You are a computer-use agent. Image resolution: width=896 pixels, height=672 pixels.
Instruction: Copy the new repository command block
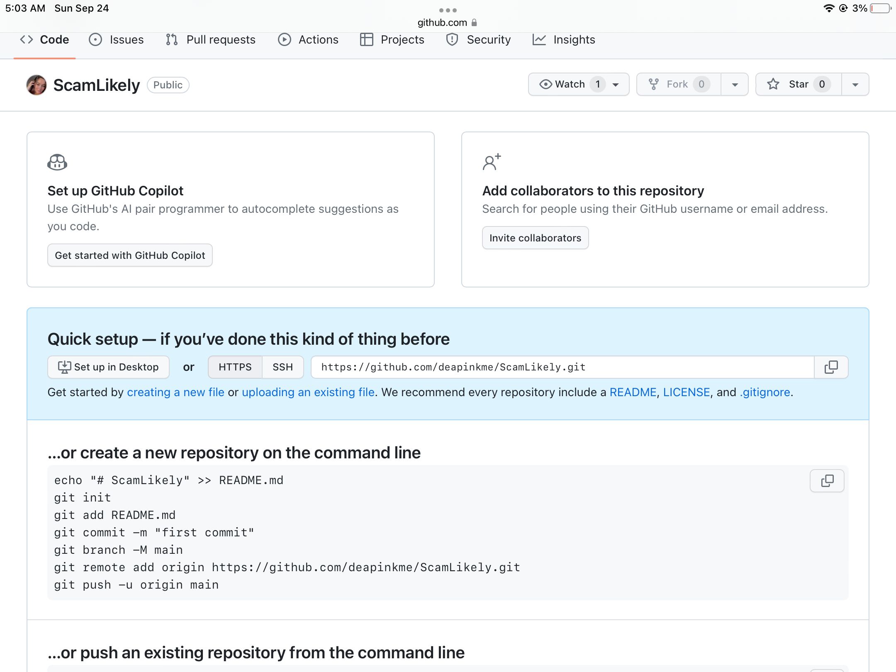tap(827, 481)
